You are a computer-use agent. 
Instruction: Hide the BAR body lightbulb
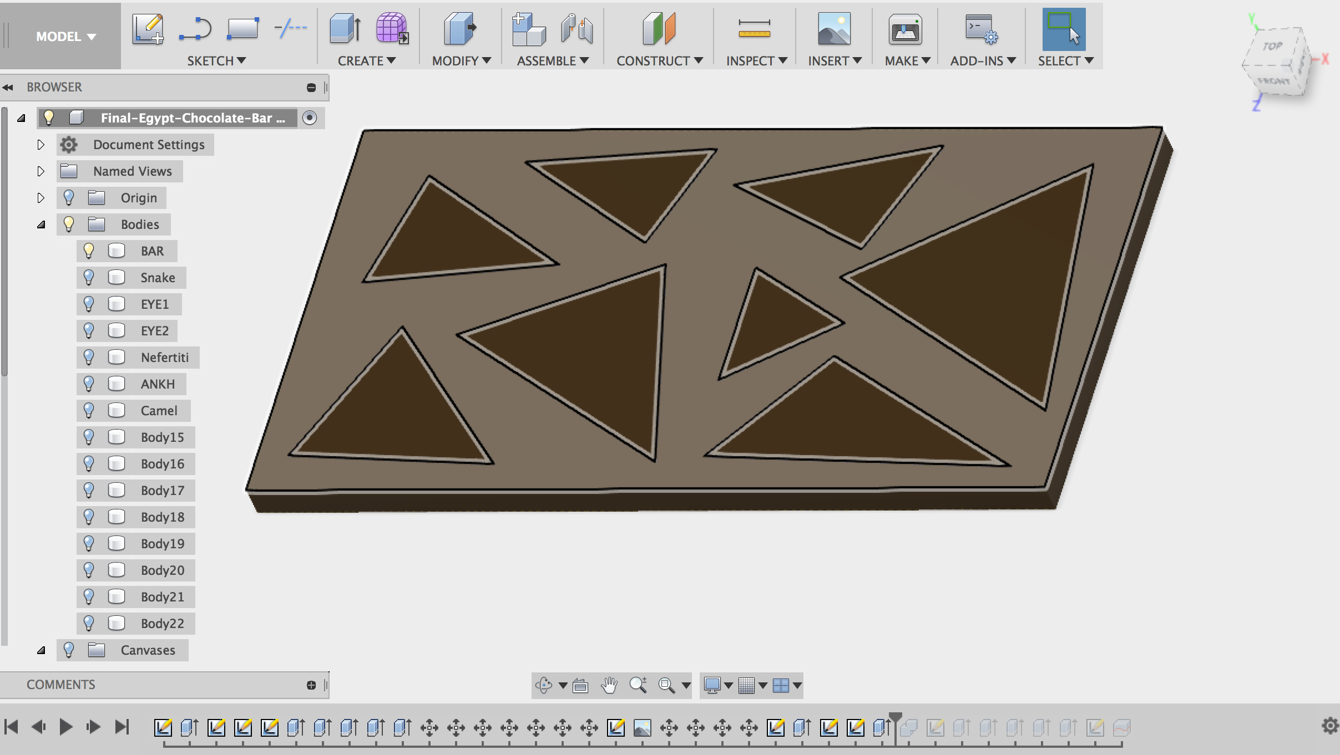pyautogui.click(x=89, y=251)
